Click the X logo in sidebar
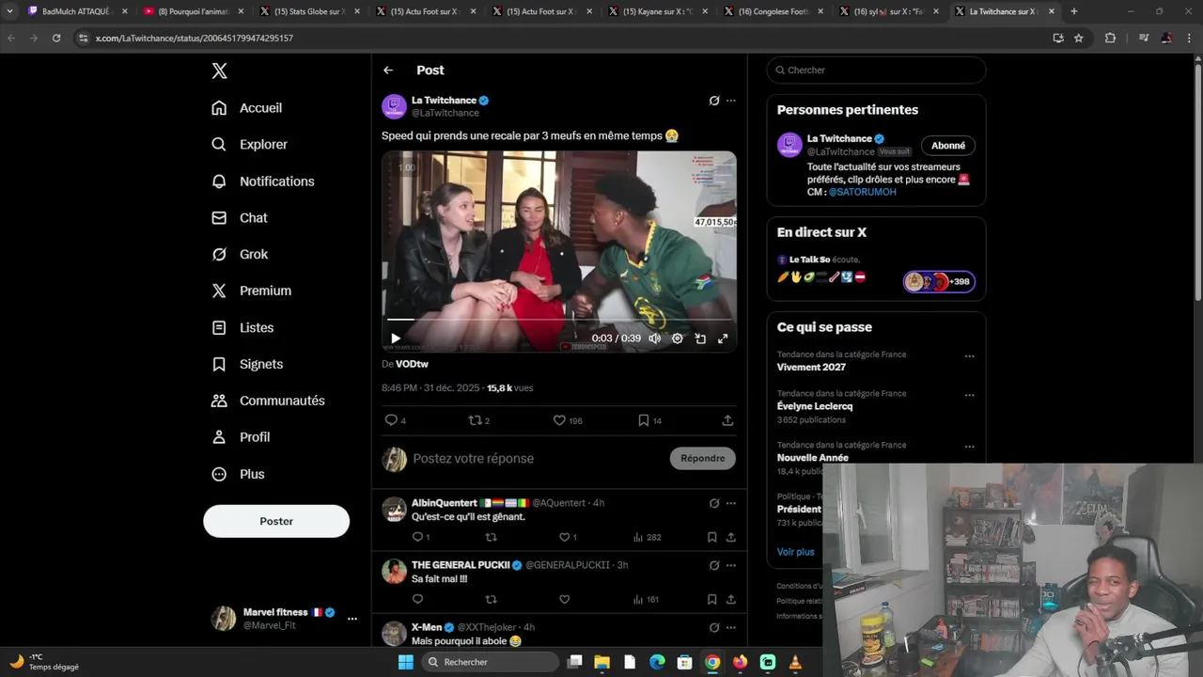 [219, 71]
